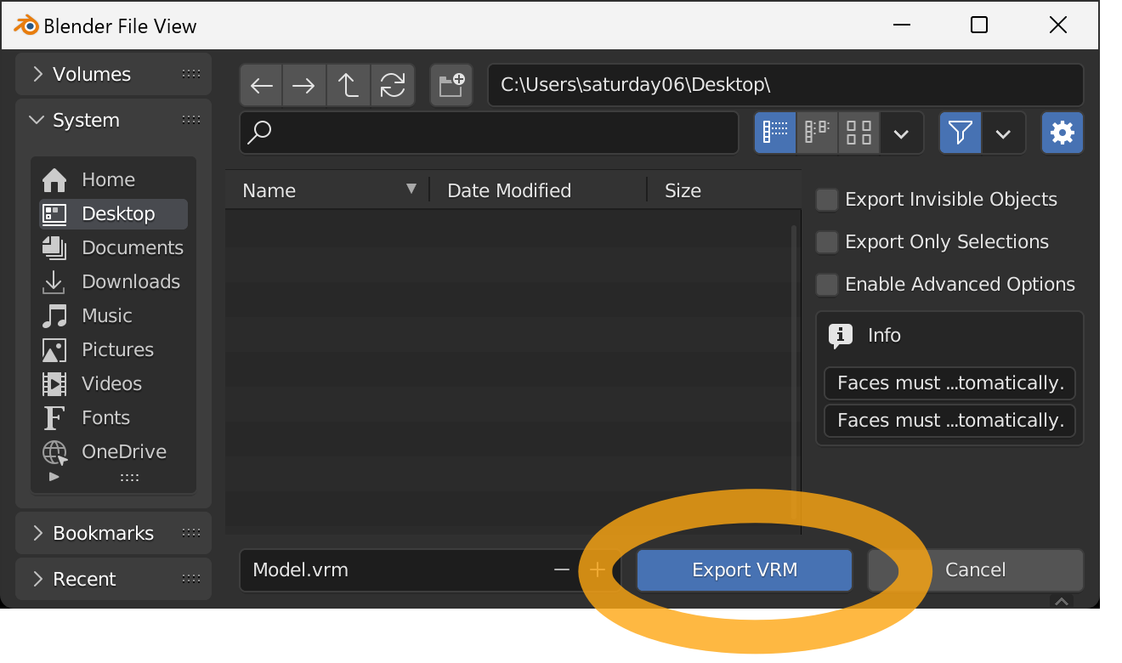Viewport: 1122px width, 663px height.
Task: Cancel the export dialog
Action: pyautogui.click(x=975, y=569)
